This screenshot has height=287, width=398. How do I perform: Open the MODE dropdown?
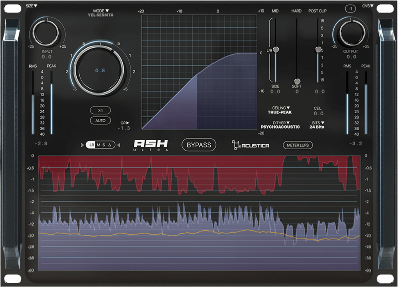[x=100, y=11]
